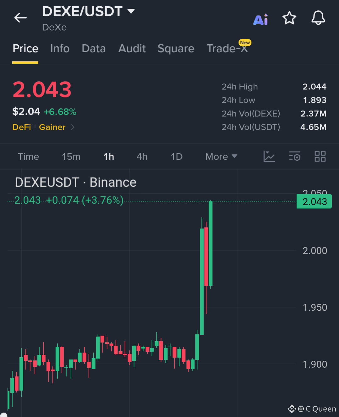The height and width of the screenshot is (417, 339).
Task: Expand the More intervals dropdown
Action: [221, 156]
